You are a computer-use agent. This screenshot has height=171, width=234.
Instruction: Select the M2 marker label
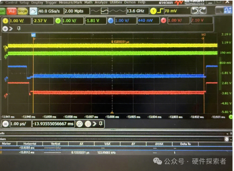coord(204,35)
